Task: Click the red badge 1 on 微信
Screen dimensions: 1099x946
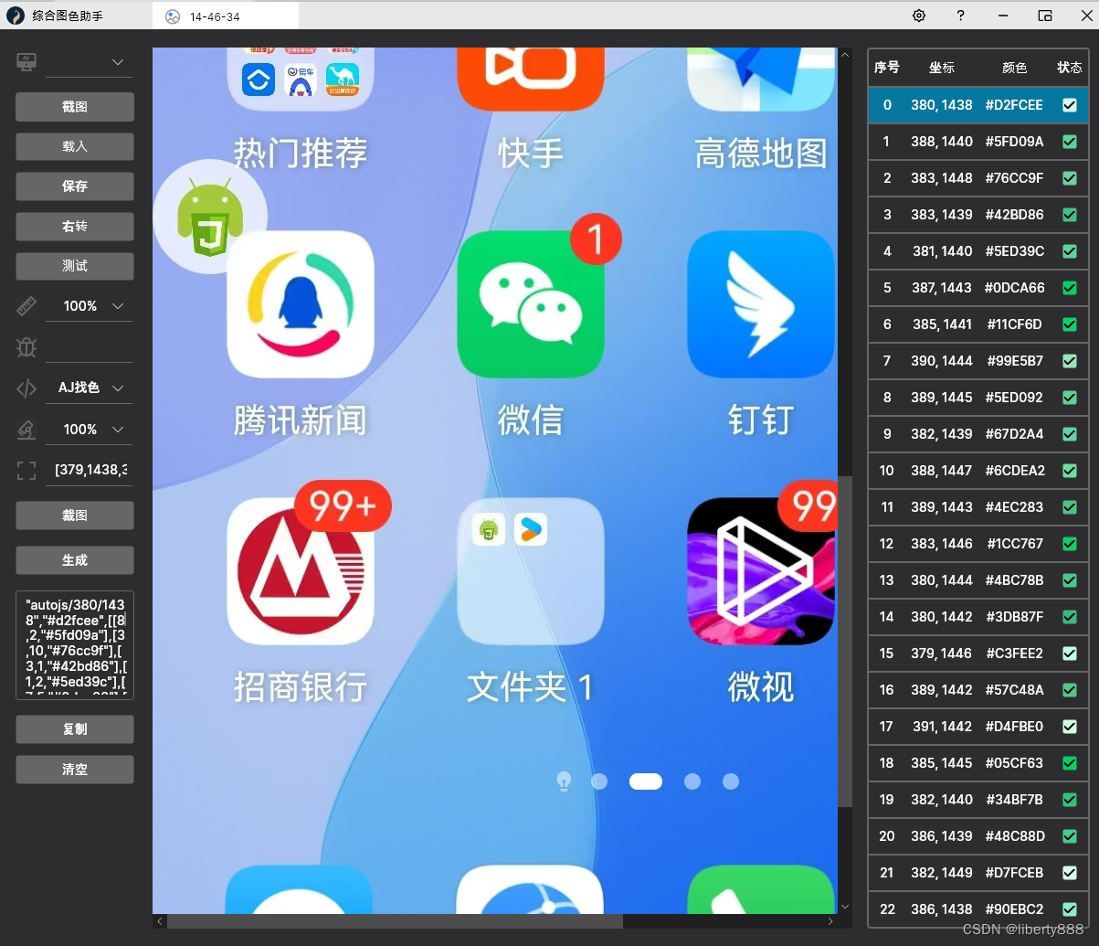Action: tap(596, 239)
